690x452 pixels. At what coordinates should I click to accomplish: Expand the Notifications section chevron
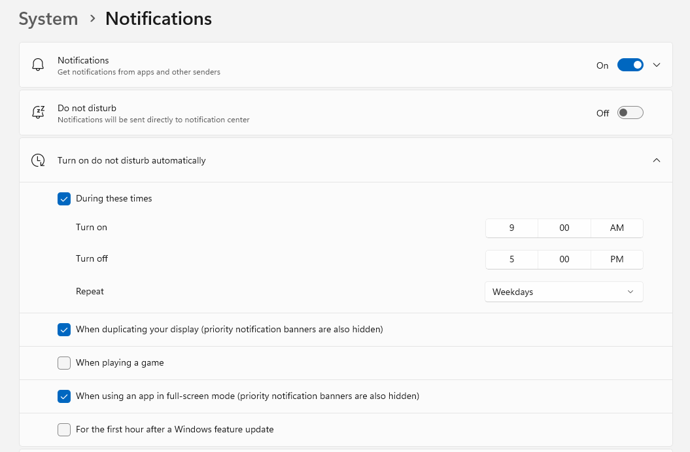[x=657, y=65]
